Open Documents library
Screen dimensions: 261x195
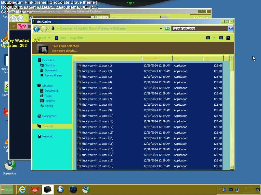pos(51,91)
